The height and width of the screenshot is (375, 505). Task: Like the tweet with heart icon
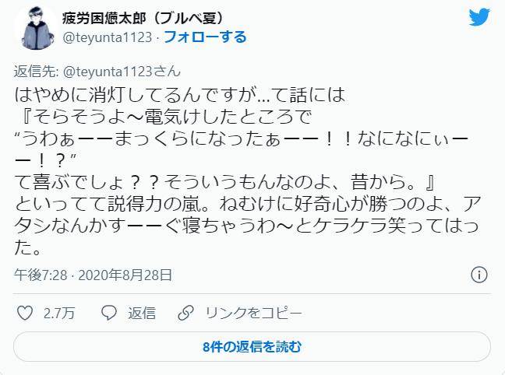tap(25, 313)
